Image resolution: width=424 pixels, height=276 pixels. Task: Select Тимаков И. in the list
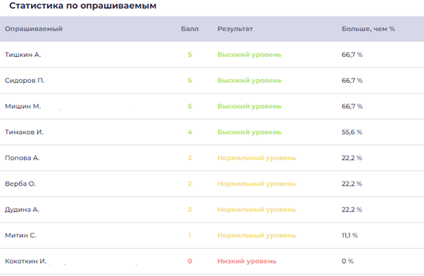point(25,132)
